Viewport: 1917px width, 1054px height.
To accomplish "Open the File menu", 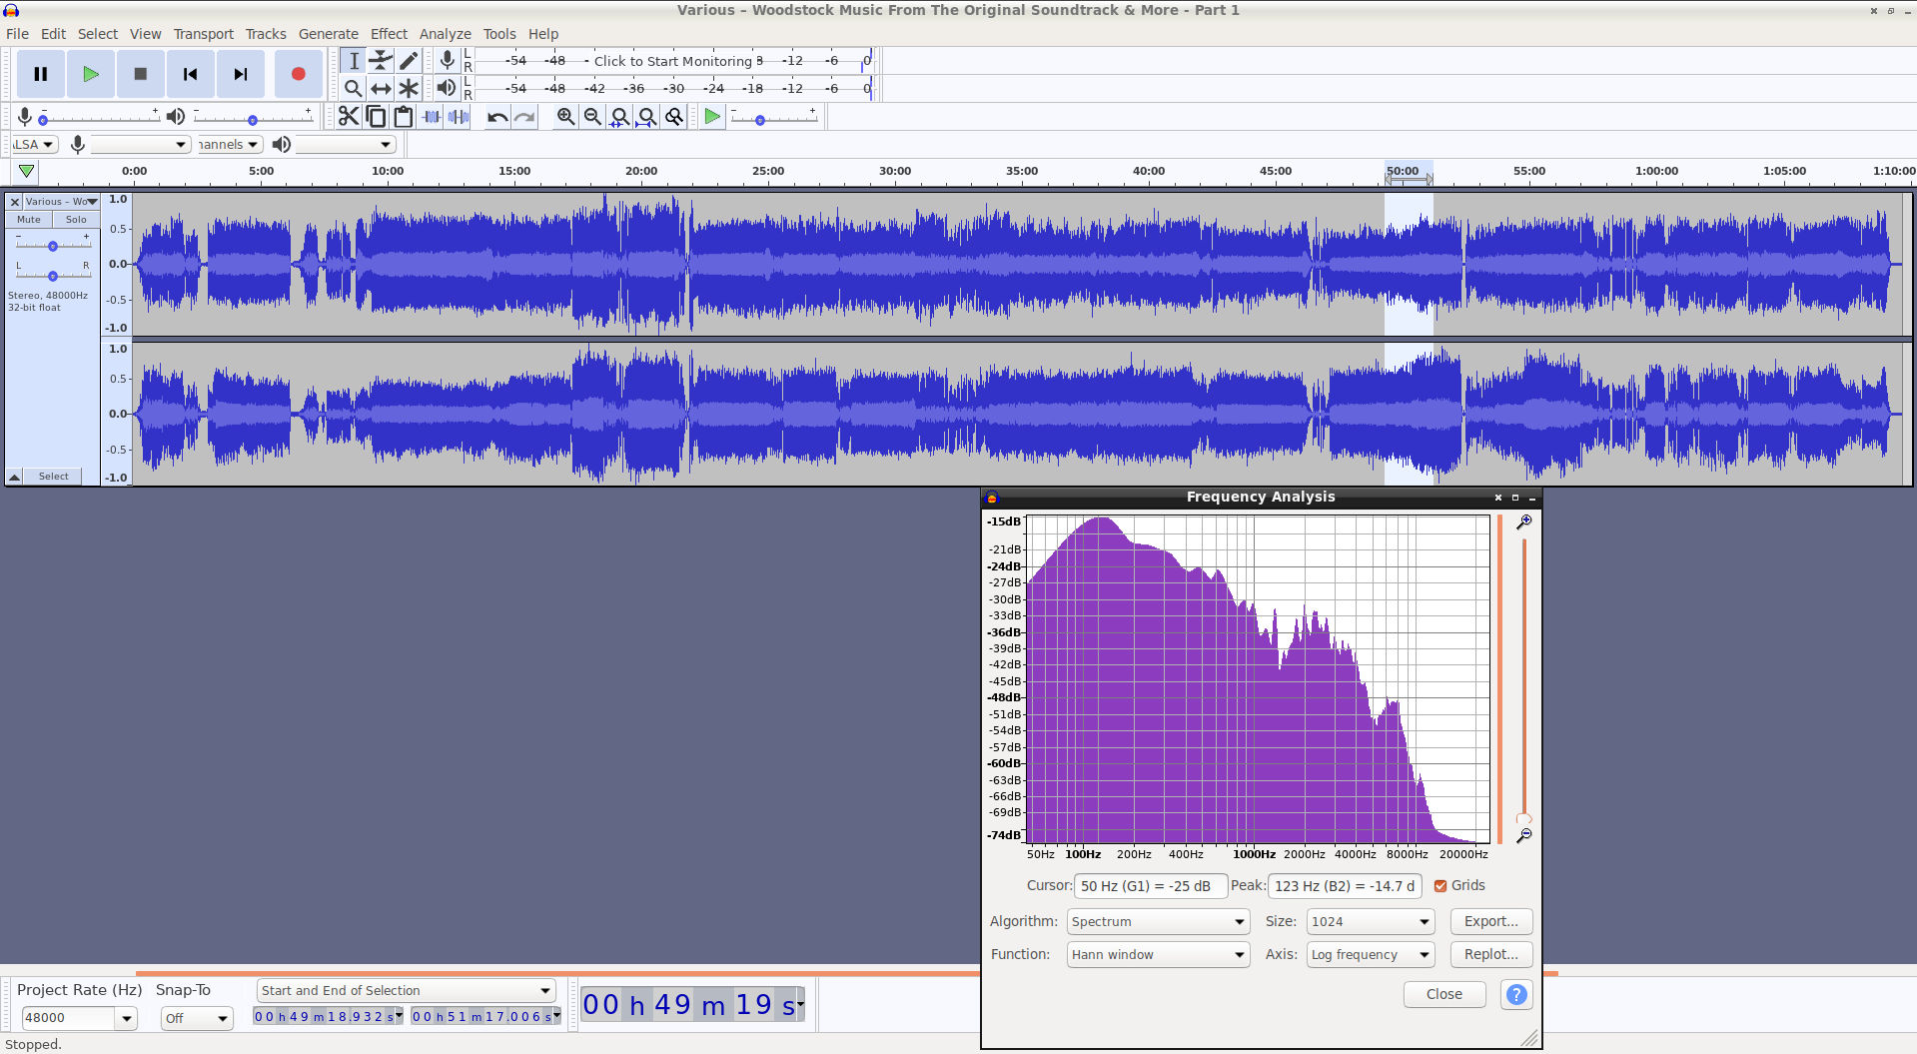I will pyautogui.click(x=17, y=34).
